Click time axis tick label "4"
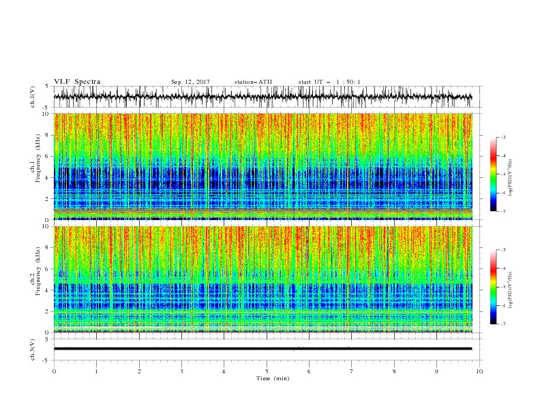 pos(224,371)
